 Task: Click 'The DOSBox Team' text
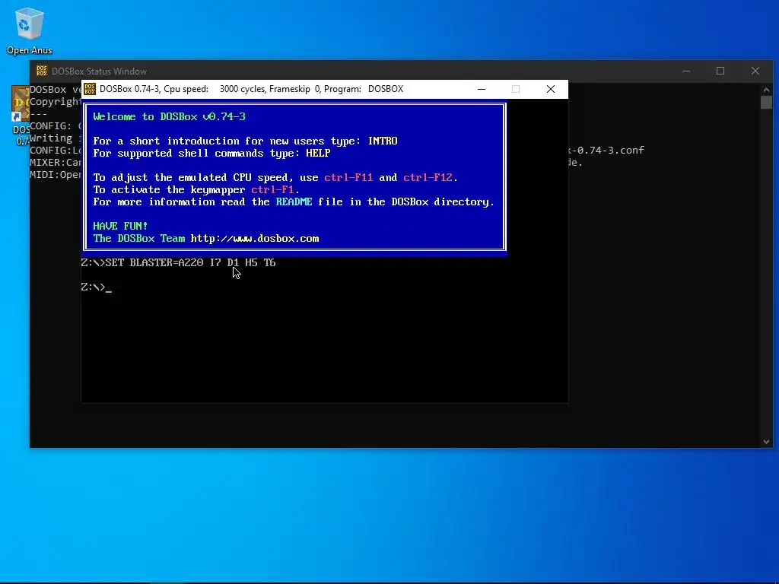click(138, 238)
